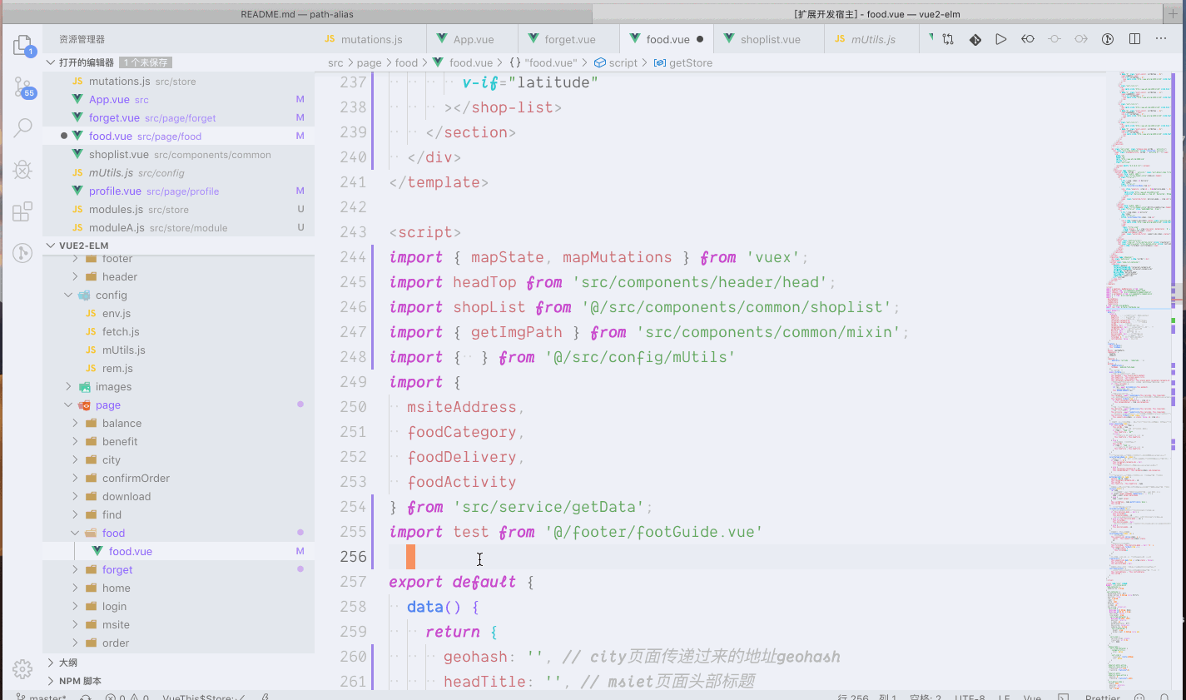Click the Split Editor icon in toolbar
The image size is (1186, 700).
1134,38
